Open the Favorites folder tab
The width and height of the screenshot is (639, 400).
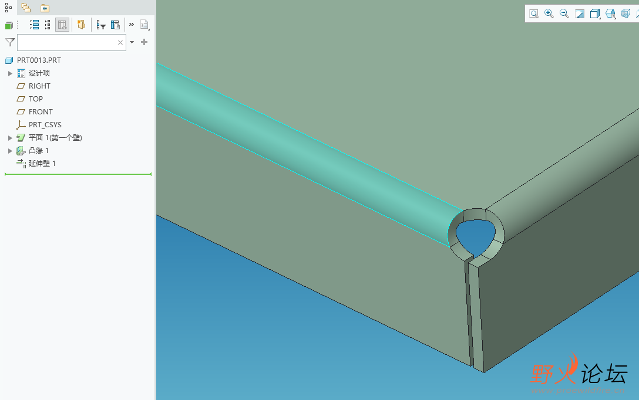coord(45,8)
